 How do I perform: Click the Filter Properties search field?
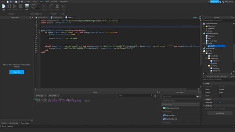click(218, 80)
